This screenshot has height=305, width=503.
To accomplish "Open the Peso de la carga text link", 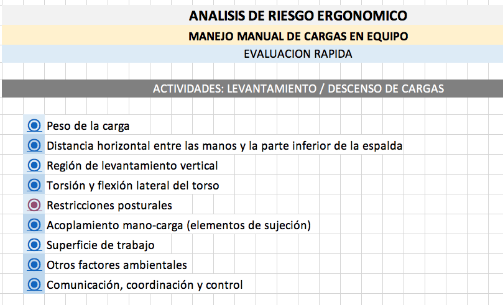I will 88,126.
